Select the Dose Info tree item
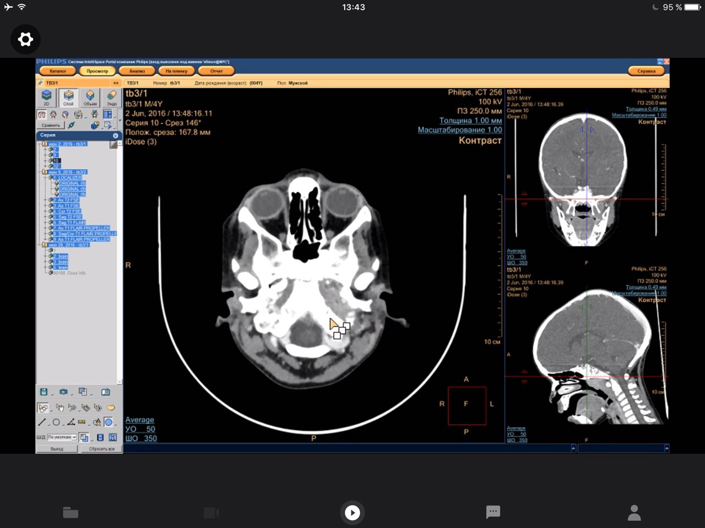Image resolution: width=705 pixels, height=528 pixels. click(x=69, y=273)
